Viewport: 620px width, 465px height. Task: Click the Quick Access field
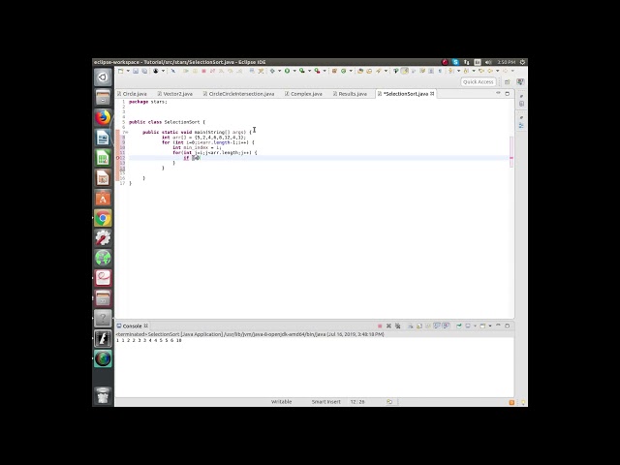coord(478,81)
